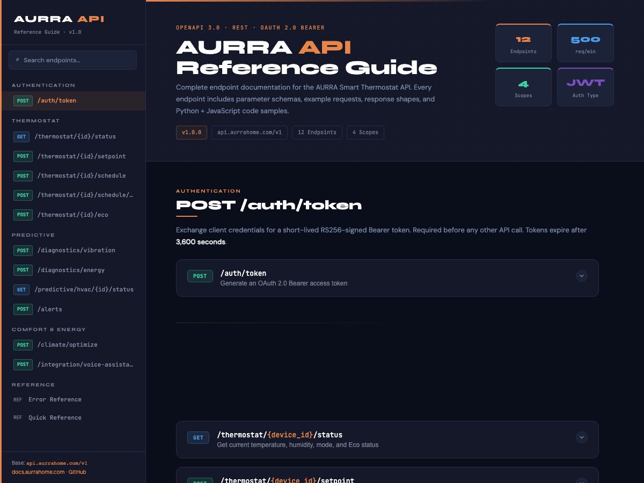Click the /auth/token endpoint card title

(243, 273)
